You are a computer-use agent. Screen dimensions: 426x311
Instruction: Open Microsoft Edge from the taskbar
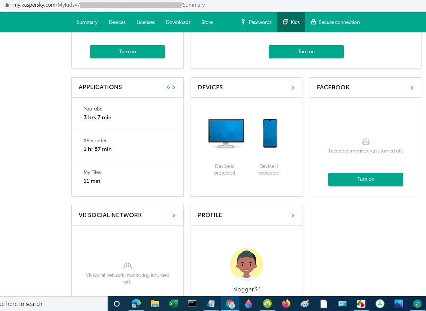[x=136, y=304]
